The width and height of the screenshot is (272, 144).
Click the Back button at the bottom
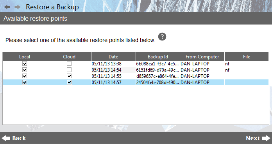(14, 138)
